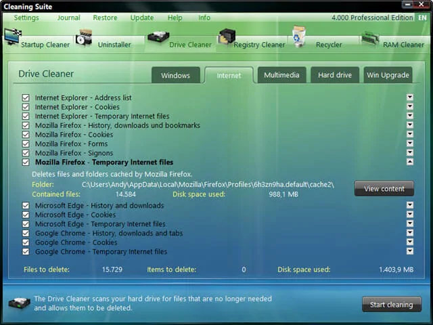The width and height of the screenshot is (433, 325).
Task: Select the Drive Cleaner hard disk icon
Action: click(158, 37)
